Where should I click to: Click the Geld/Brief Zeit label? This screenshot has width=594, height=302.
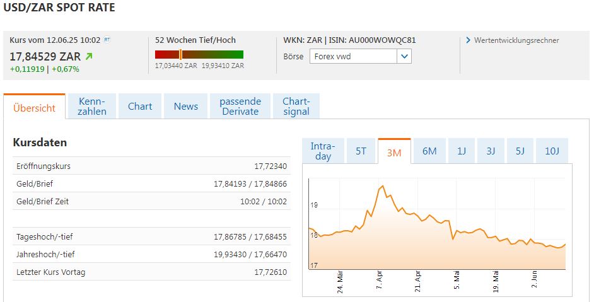pos(42,201)
